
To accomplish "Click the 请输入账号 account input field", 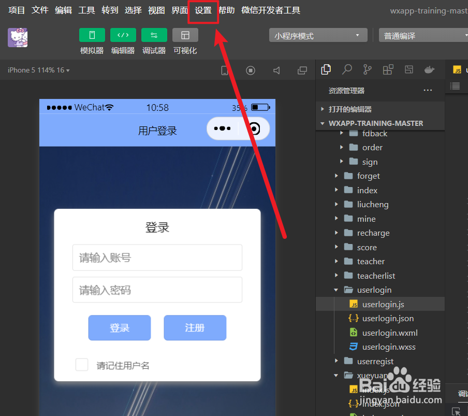I will (157, 257).
